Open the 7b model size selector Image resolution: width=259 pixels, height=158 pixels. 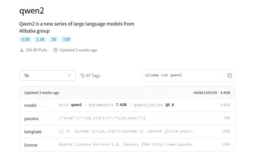pos(48,75)
